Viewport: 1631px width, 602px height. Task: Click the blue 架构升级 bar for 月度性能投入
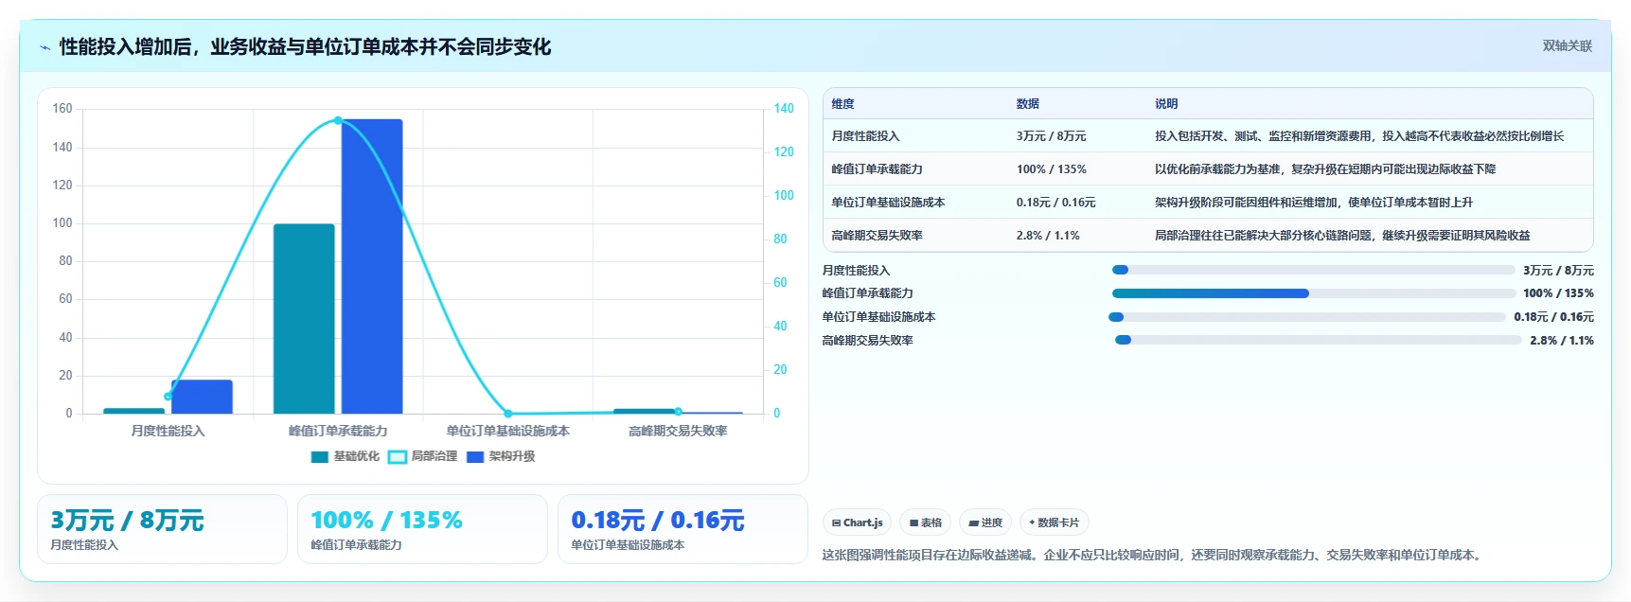click(202, 397)
